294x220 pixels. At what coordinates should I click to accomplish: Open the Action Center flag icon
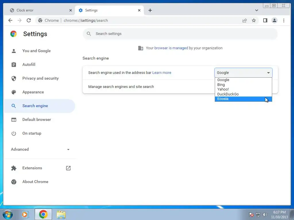[x=251, y=215]
